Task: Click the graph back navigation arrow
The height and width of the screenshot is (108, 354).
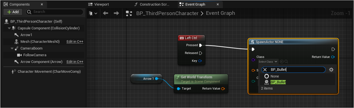Action: point(106,13)
